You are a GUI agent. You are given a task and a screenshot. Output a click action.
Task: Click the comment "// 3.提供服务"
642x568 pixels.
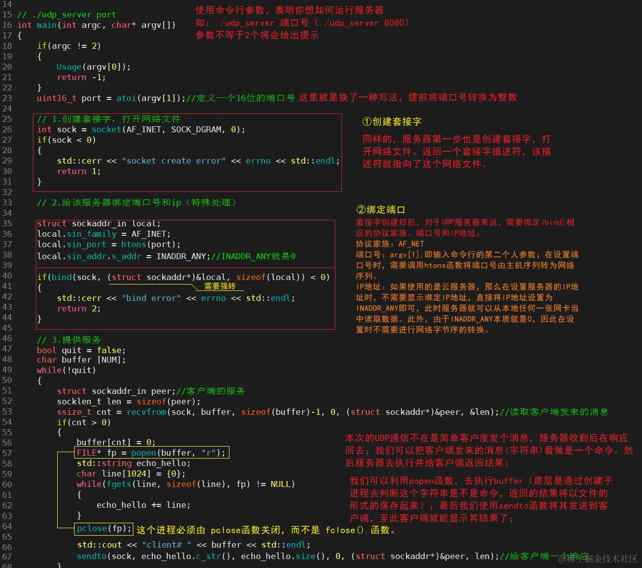tap(69, 340)
